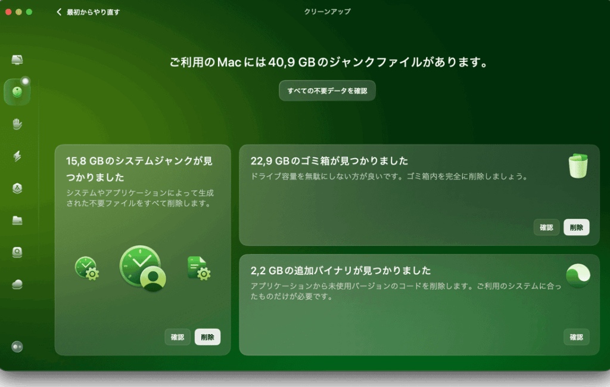Click 確認 in the trash card
610x387 pixels.
coord(546,227)
